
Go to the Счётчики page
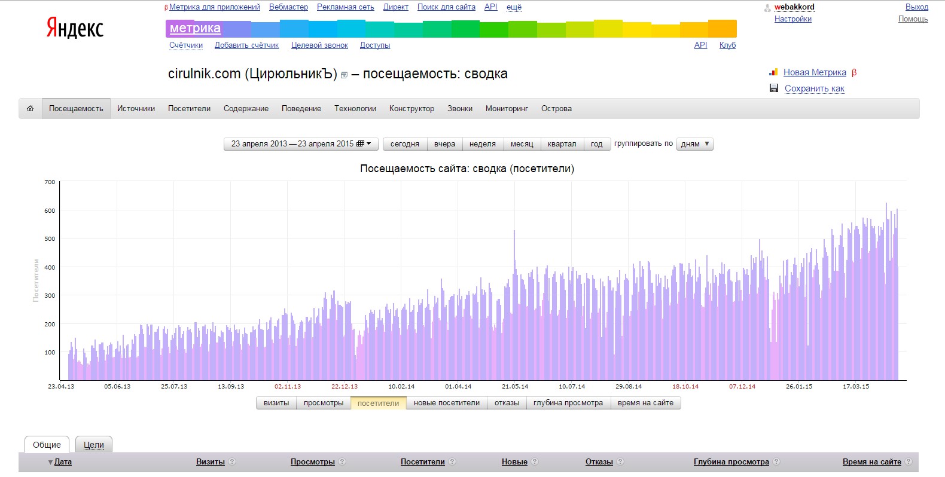(186, 45)
